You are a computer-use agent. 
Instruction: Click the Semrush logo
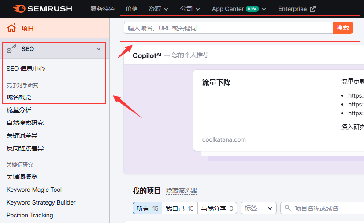42,9
